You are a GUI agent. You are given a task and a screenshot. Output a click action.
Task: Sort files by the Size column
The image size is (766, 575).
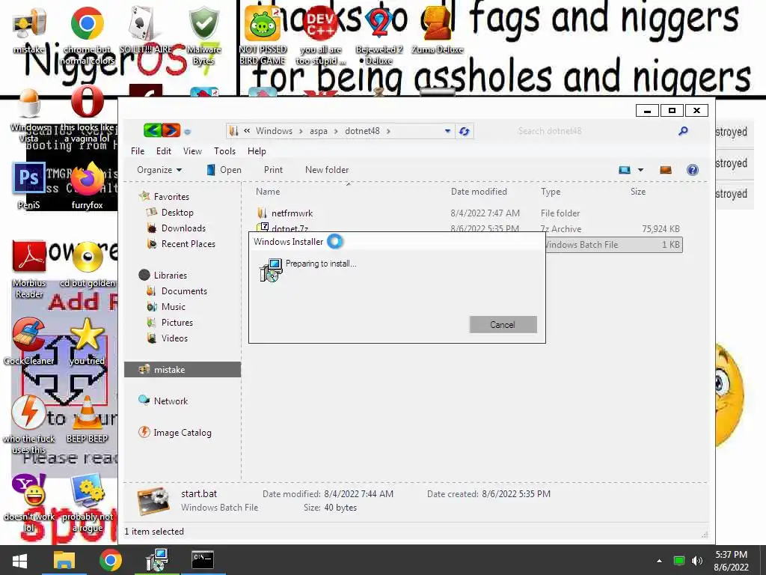(x=638, y=192)
